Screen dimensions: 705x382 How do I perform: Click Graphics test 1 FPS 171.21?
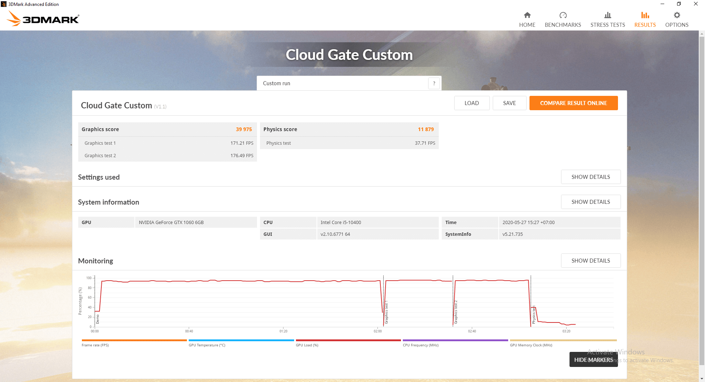click(x=242, y=143)
